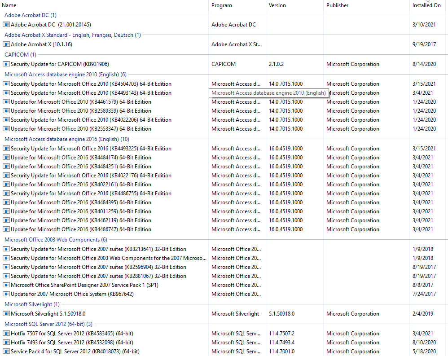Screen dimensions: 448x356
Task: Click the icon for SharePoint Designer 2007 Service Pack 1
Action: point(6,285)
